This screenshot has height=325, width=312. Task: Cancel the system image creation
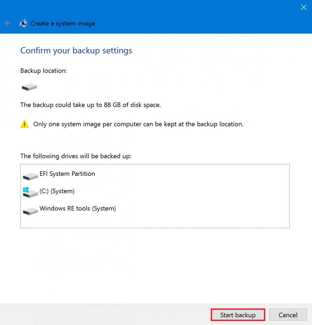[288, 315]
